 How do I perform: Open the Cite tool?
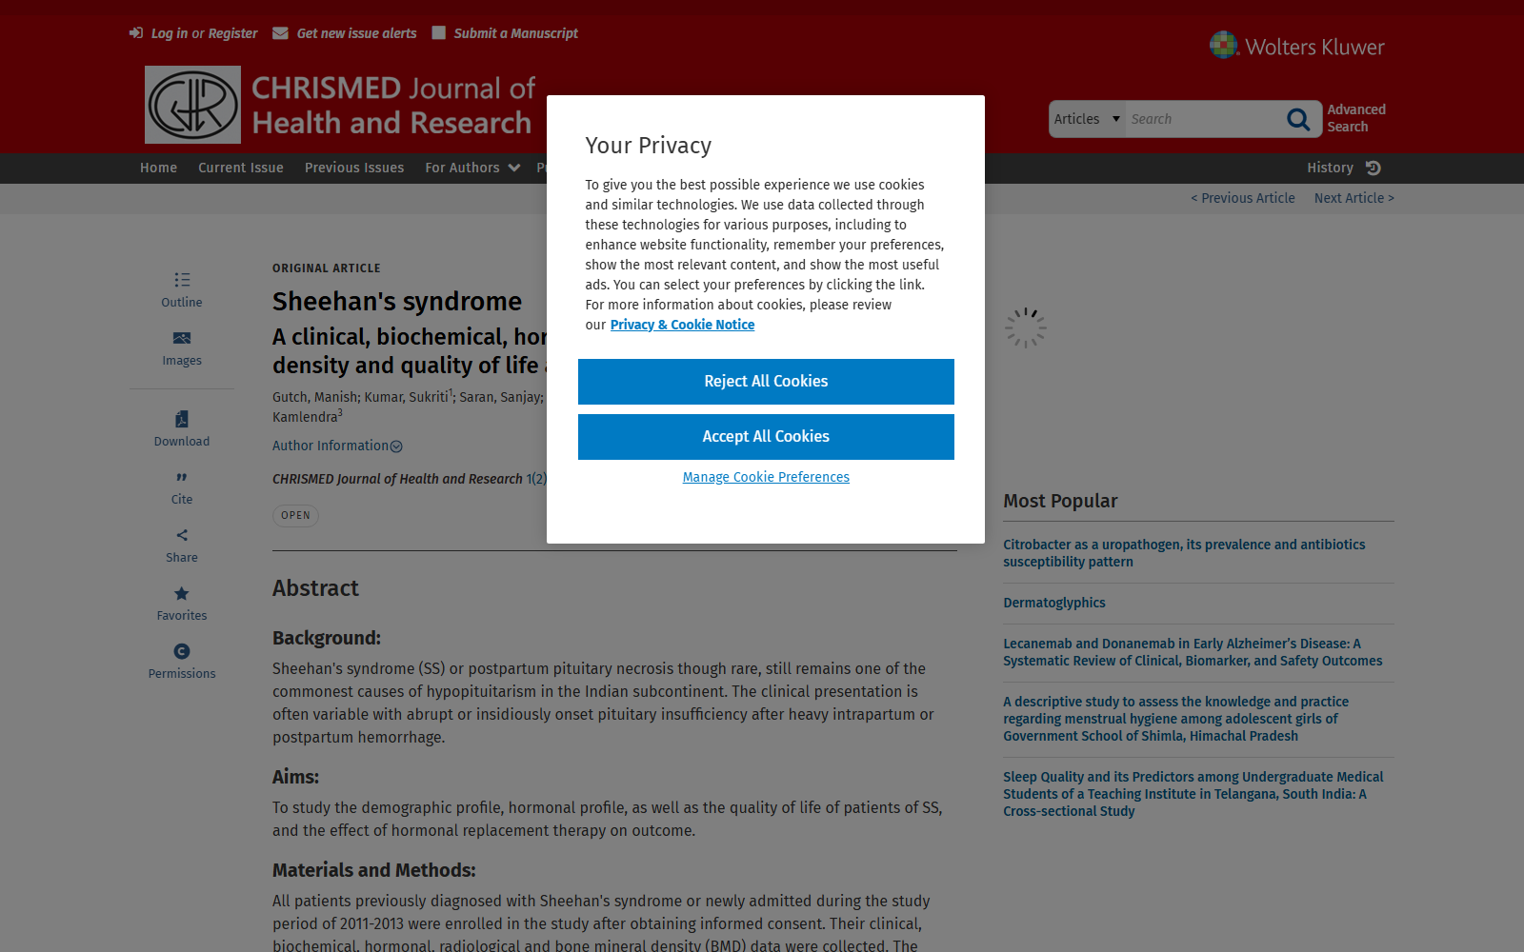(x=182, y=487)
